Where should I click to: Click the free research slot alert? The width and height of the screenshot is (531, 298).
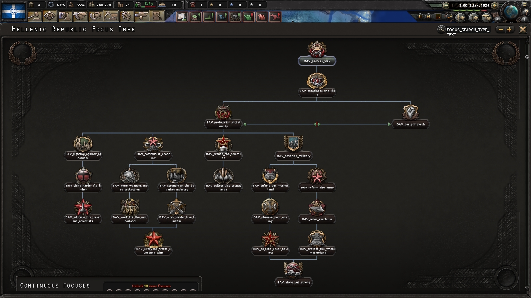182,17
